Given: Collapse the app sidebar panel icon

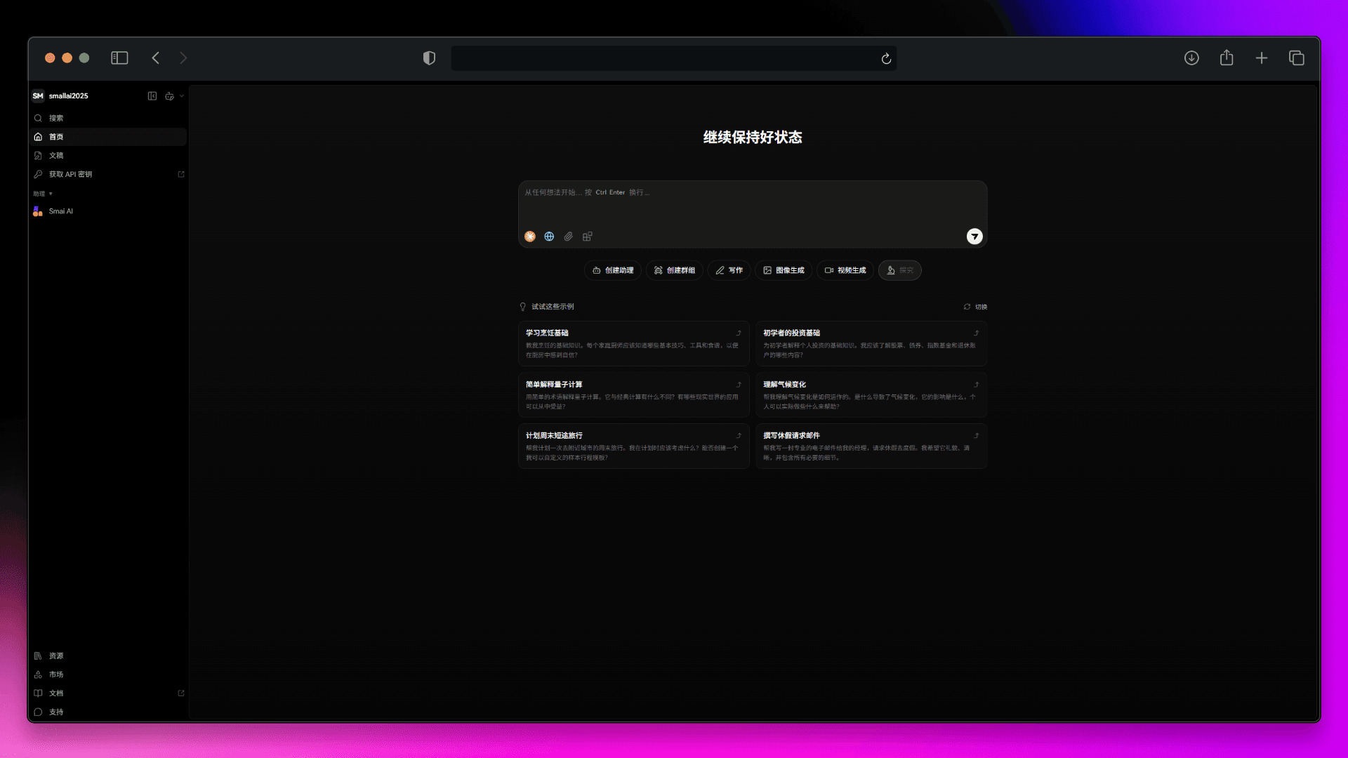Looking at the screenshot, I should pyautogui.click(x=152, y=96).
